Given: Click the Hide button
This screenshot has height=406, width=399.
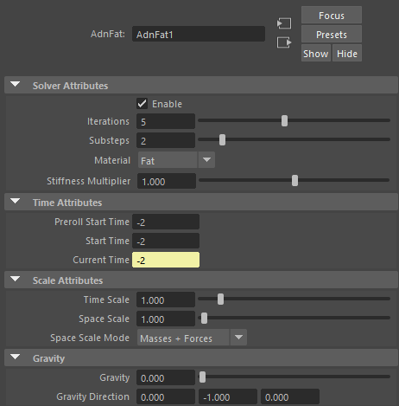Looking at the screenshot, I should coord(347,54).
